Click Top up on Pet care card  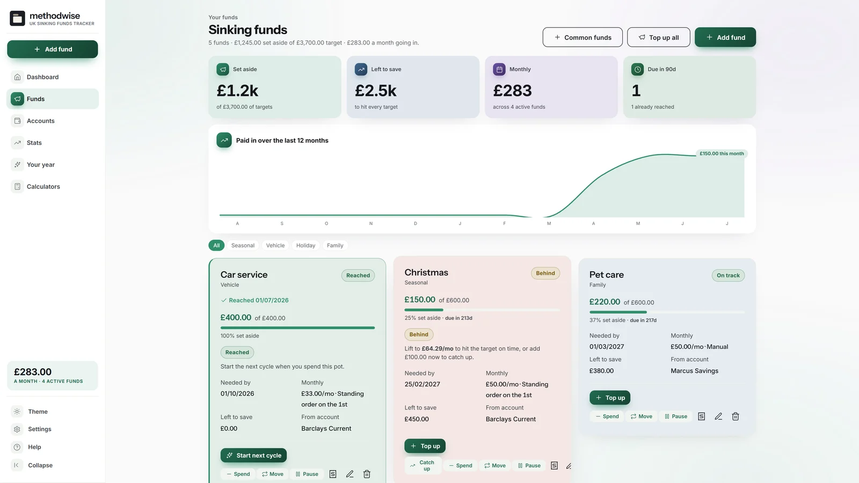tap(610, 398)
